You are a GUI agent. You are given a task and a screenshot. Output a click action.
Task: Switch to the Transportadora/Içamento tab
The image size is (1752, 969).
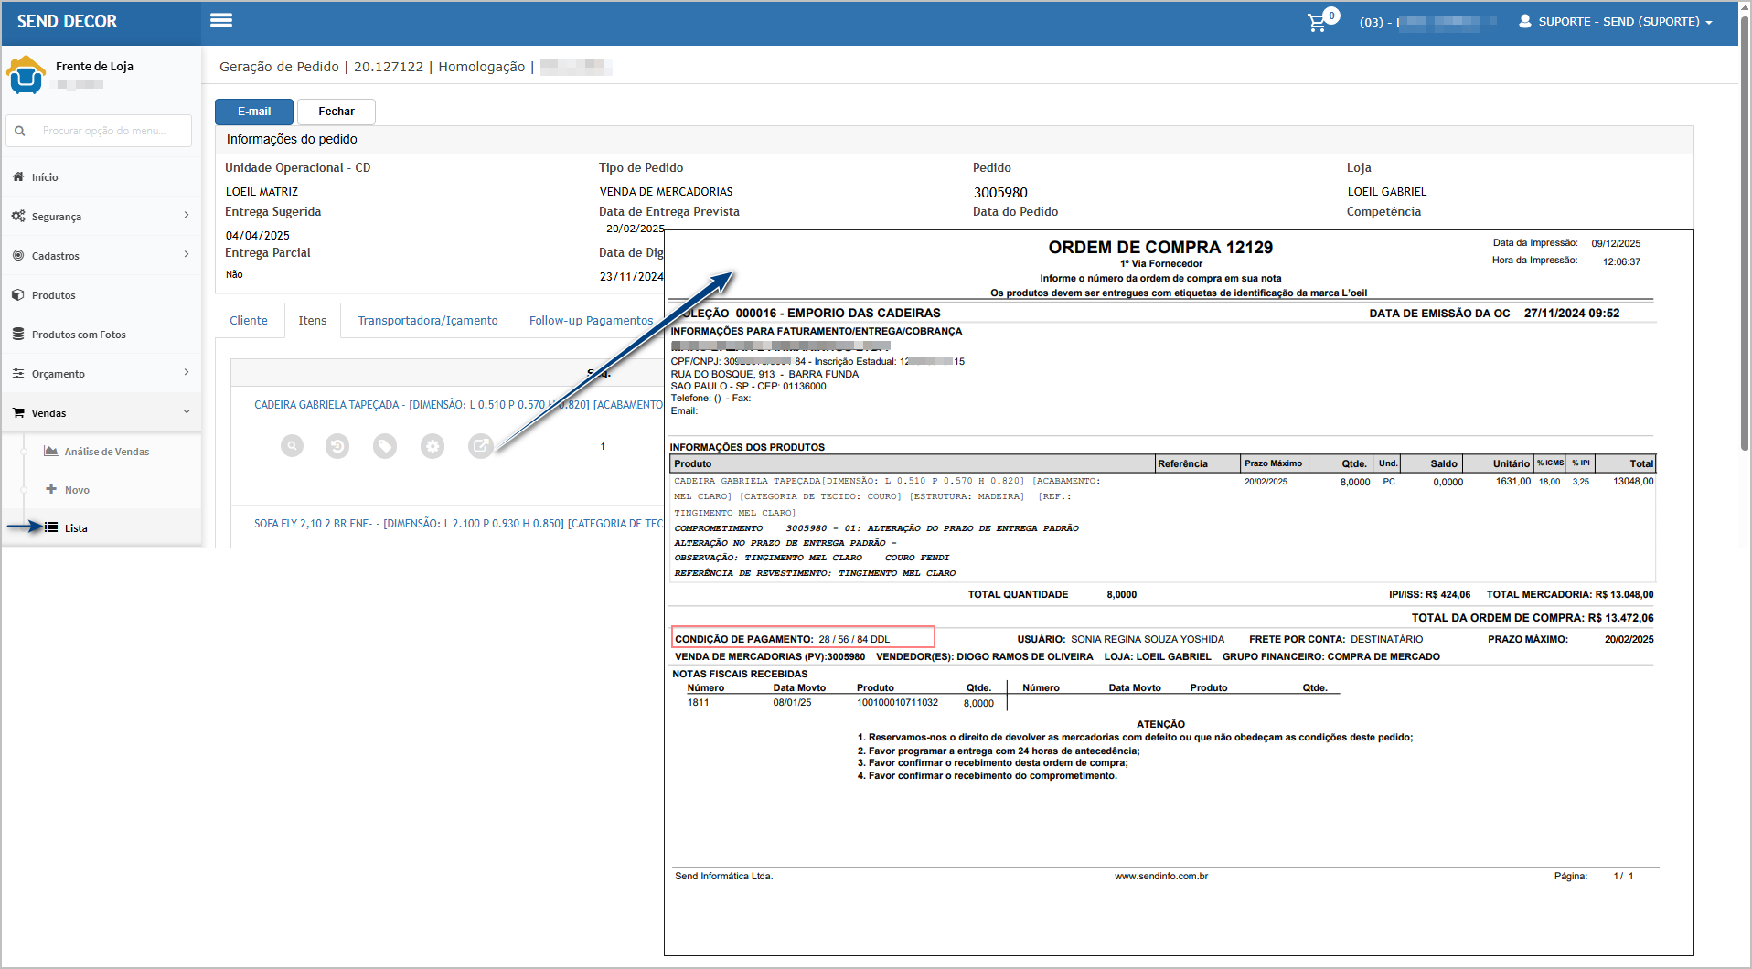coord(427,321)
